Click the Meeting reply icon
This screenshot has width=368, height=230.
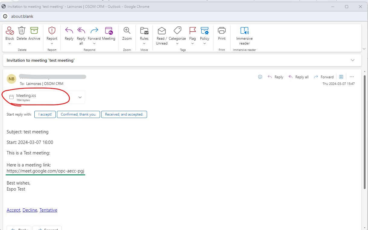[x=109, y=31]
